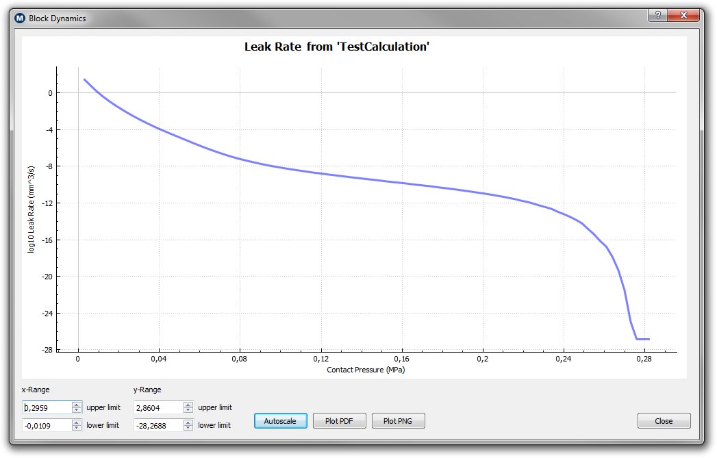Click the y-Range lower limit field showing -28,2688

pyautogui.click(x=158, y=425)
